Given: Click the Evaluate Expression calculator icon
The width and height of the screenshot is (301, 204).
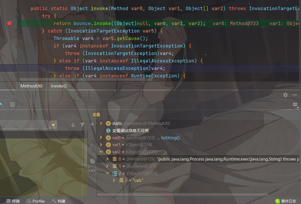Looking at the screenshot, I should (12, 104).
